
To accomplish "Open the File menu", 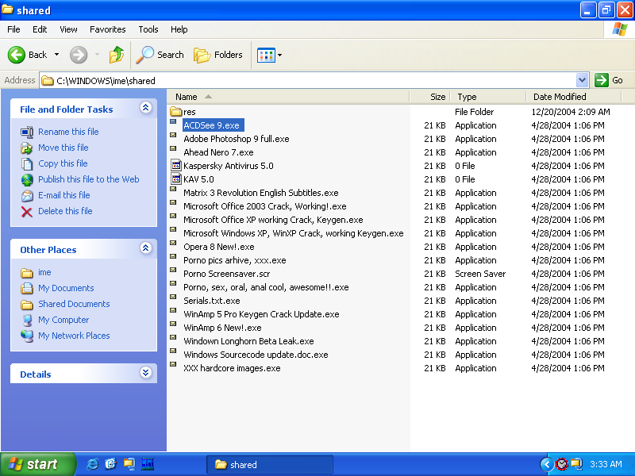I will 13,29.
